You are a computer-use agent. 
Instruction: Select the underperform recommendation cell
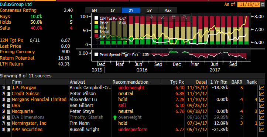coord(133,129)
